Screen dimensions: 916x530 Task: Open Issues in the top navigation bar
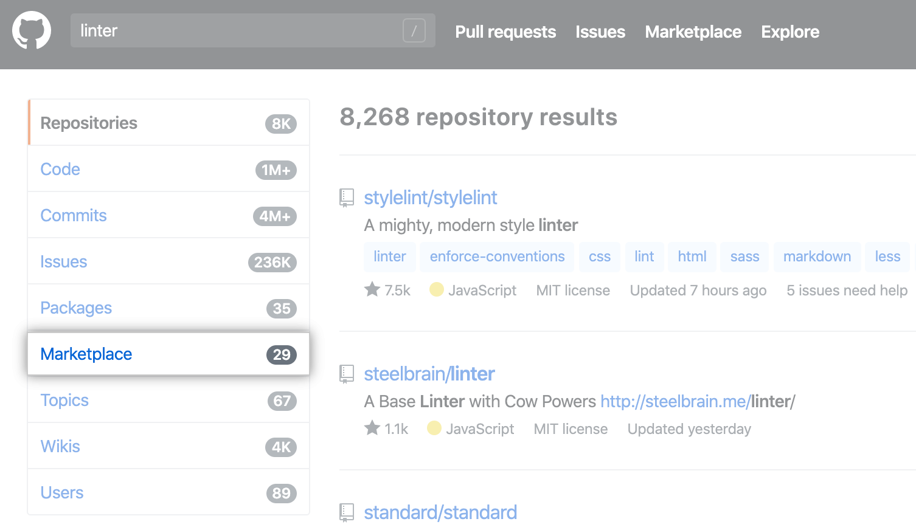click(x=600, y=32)
